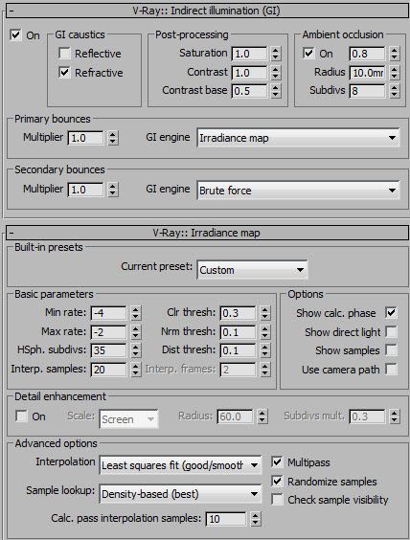Click the Nrm thresh spinner arrows
This screenshot has width=410, height=540.
[x=265, y=332]
